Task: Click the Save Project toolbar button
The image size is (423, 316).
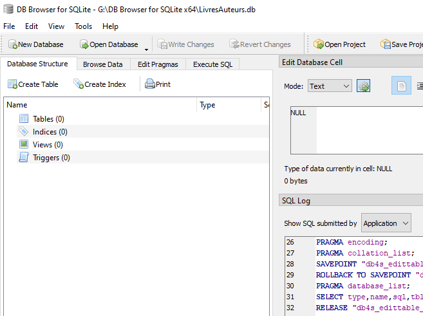Action: (x=401, y=44)
